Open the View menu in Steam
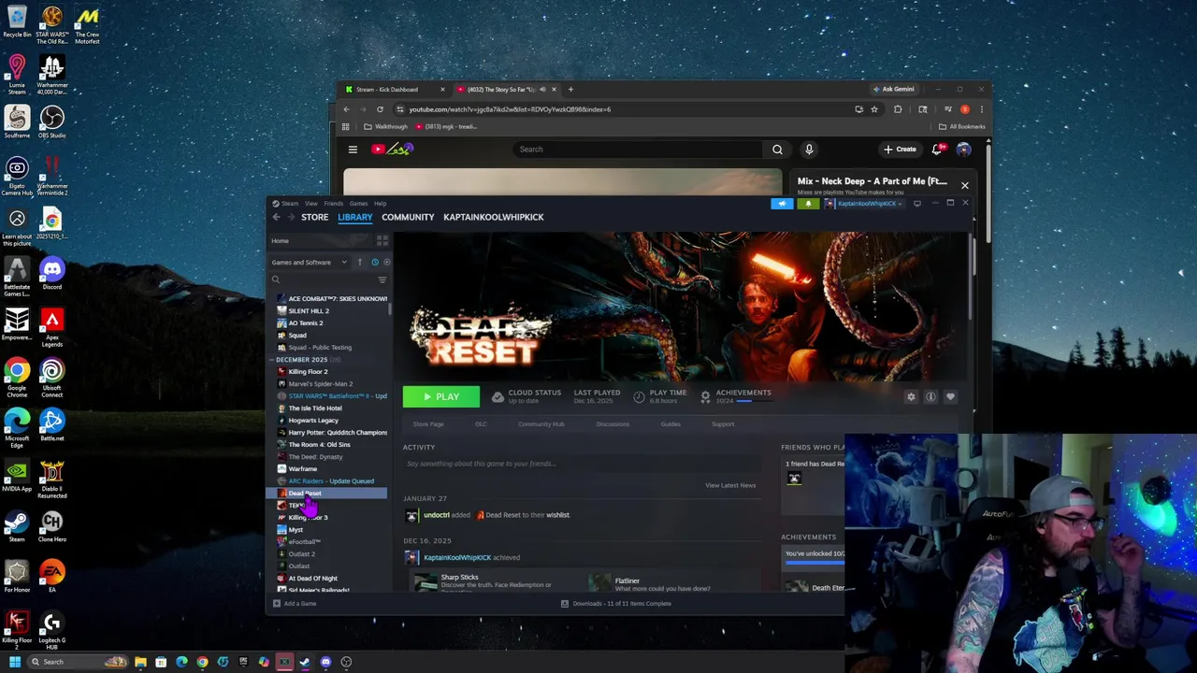 310,203
